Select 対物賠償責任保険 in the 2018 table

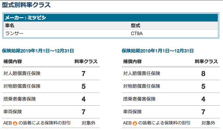coord(142,86)
